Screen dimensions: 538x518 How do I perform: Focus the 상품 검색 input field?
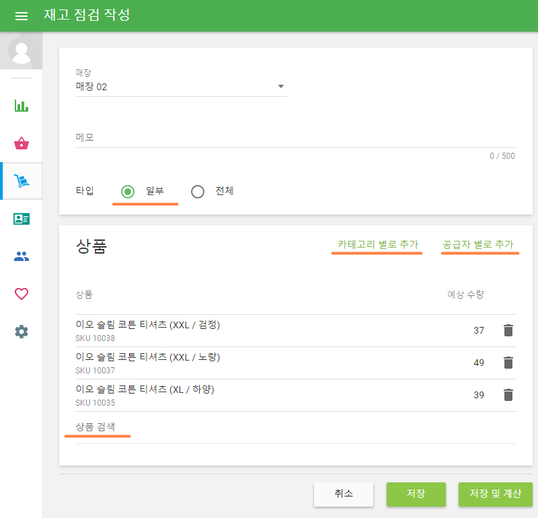coord(296,429)
